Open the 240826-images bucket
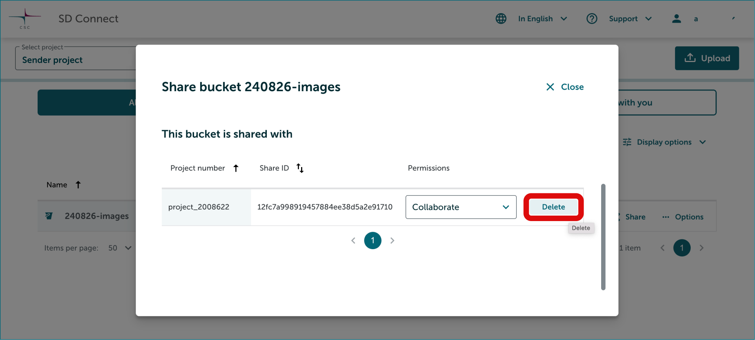This screenshot has height=340, width=755. coord(97,216)
